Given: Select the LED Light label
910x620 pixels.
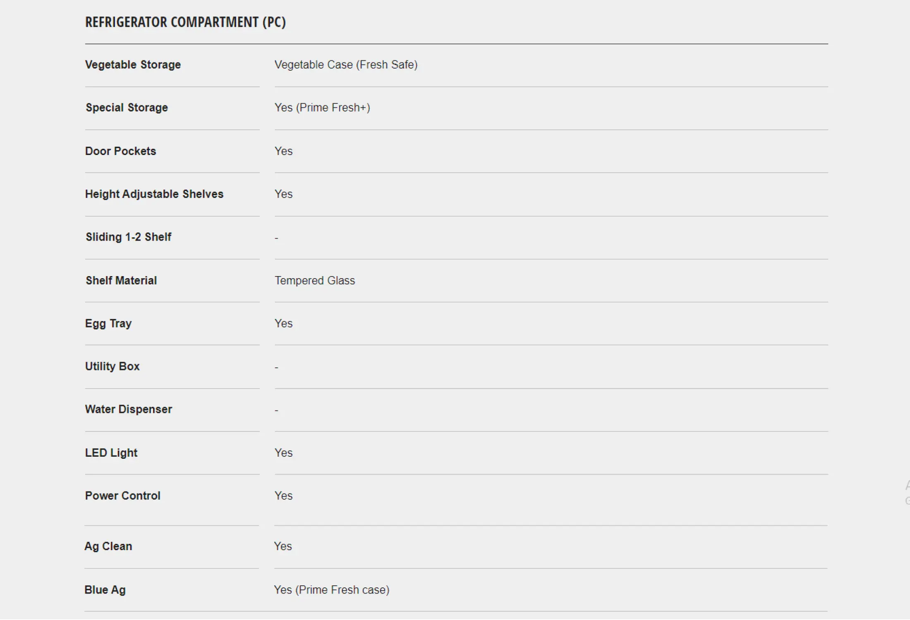Looking at the screenshot, I should [111, 453].
